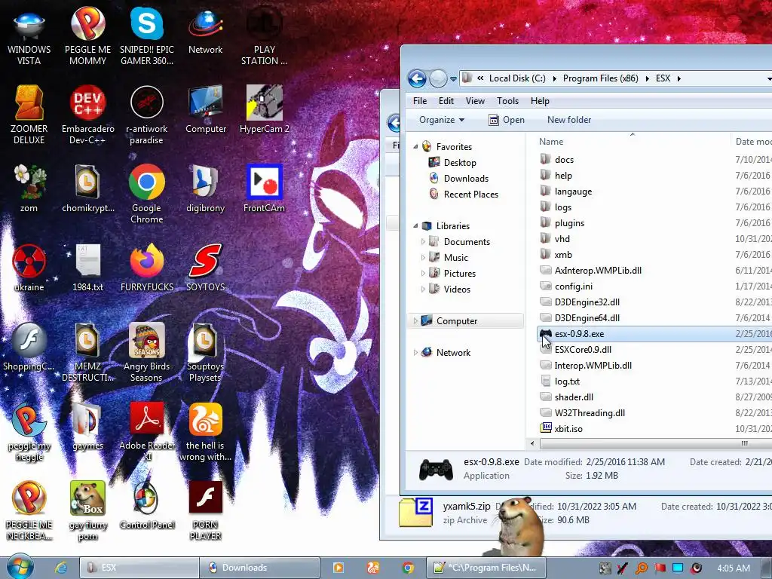Sort by the Name column header
772x579 pixels.
pos(551,142)
